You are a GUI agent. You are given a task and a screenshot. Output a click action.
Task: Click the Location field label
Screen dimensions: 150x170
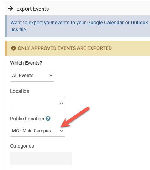[20, 91]
